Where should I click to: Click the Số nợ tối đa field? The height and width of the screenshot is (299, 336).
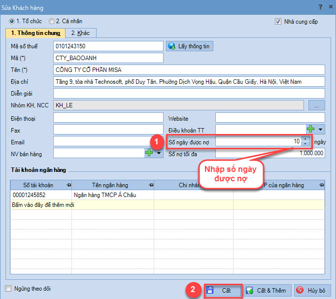(270, 153)
